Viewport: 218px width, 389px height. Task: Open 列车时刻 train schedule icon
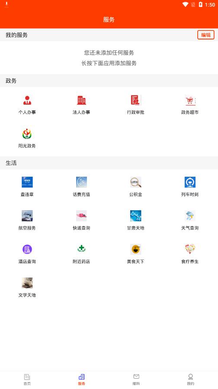190,182
